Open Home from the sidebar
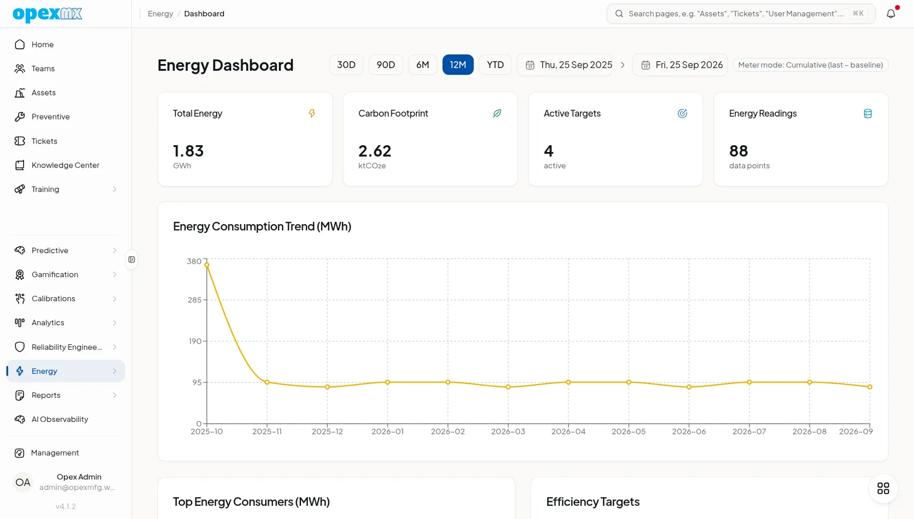Viewport: 914px width, 519px height. [x=66, y=45]
